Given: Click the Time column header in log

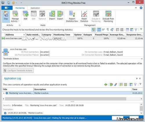Looking at the screenshot, I should [137, 89].
